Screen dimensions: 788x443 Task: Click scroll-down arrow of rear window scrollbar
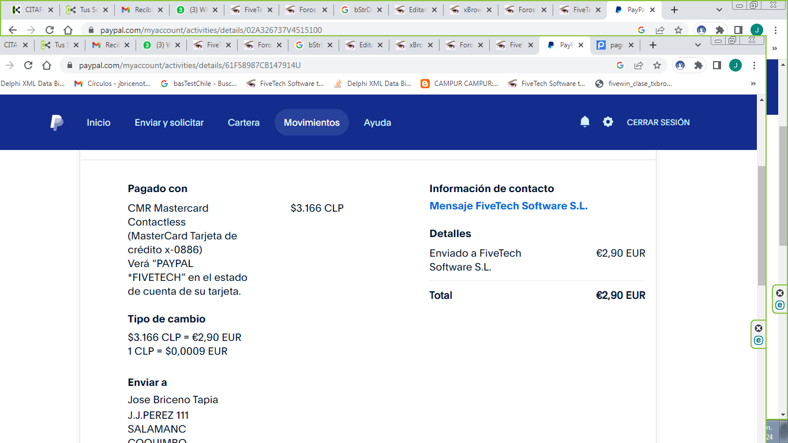point(783,414)
